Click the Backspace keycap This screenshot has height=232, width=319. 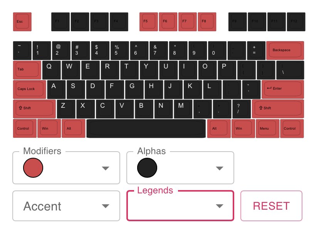point(285,50)
